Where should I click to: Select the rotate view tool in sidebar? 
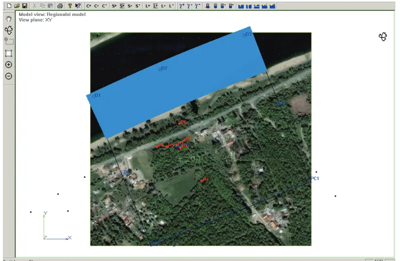pos(9,30)
